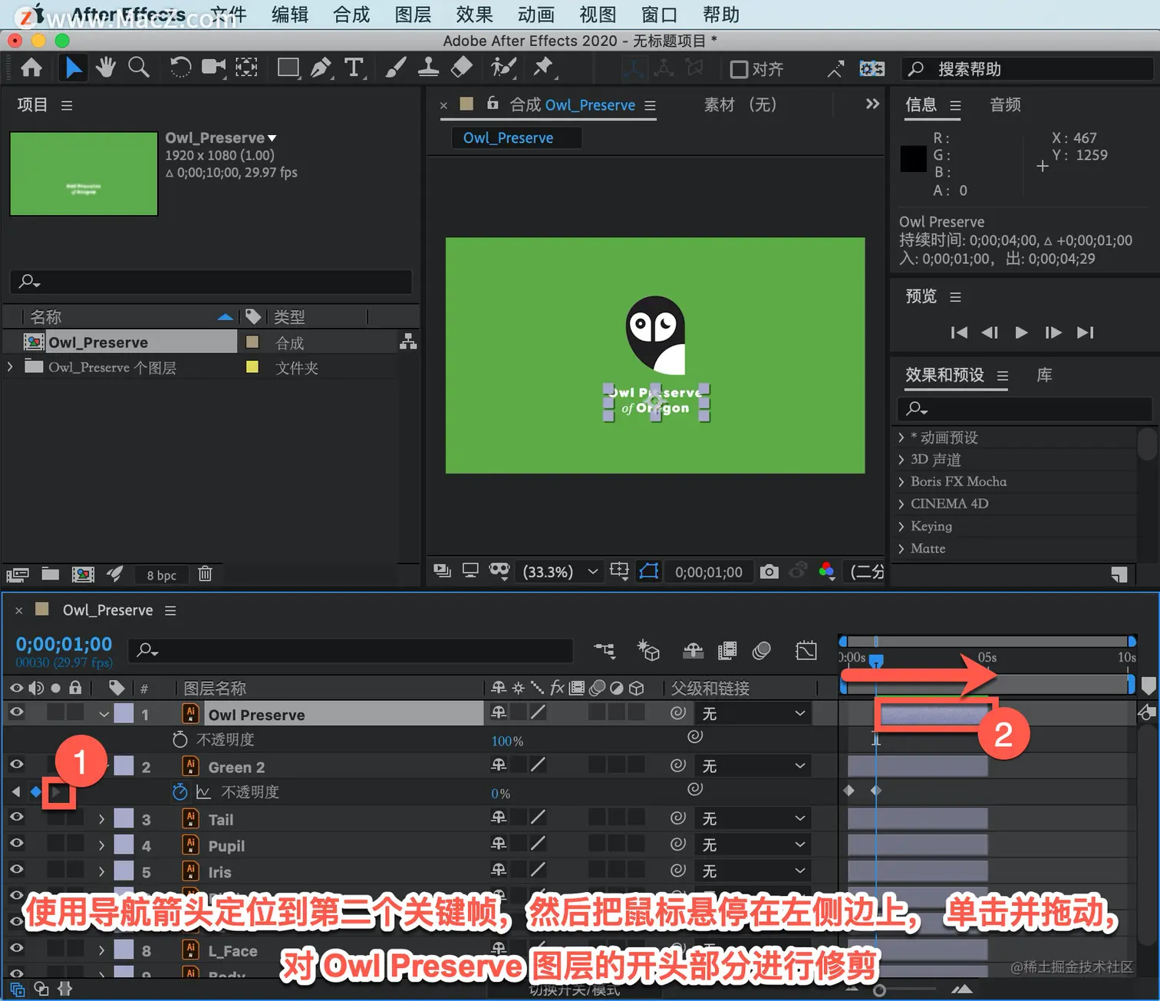The image size is (1160, 1001).
Task: Enable frame blending icon in timeline
Action: pyautogui.click(x=727, y=651)
